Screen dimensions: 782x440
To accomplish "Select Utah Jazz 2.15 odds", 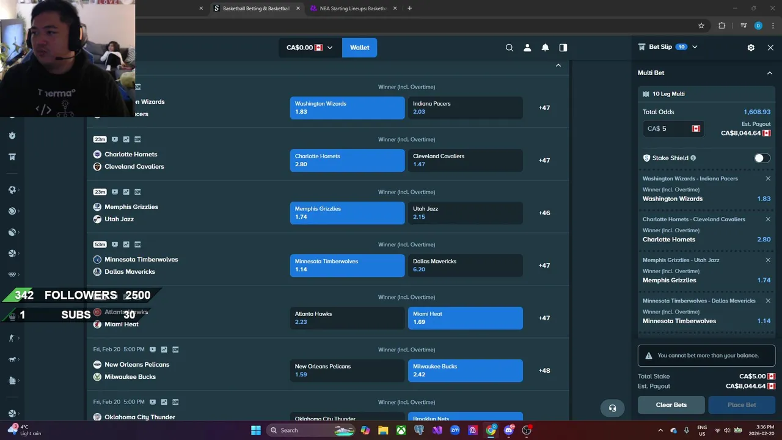I will tap(465, 213).
